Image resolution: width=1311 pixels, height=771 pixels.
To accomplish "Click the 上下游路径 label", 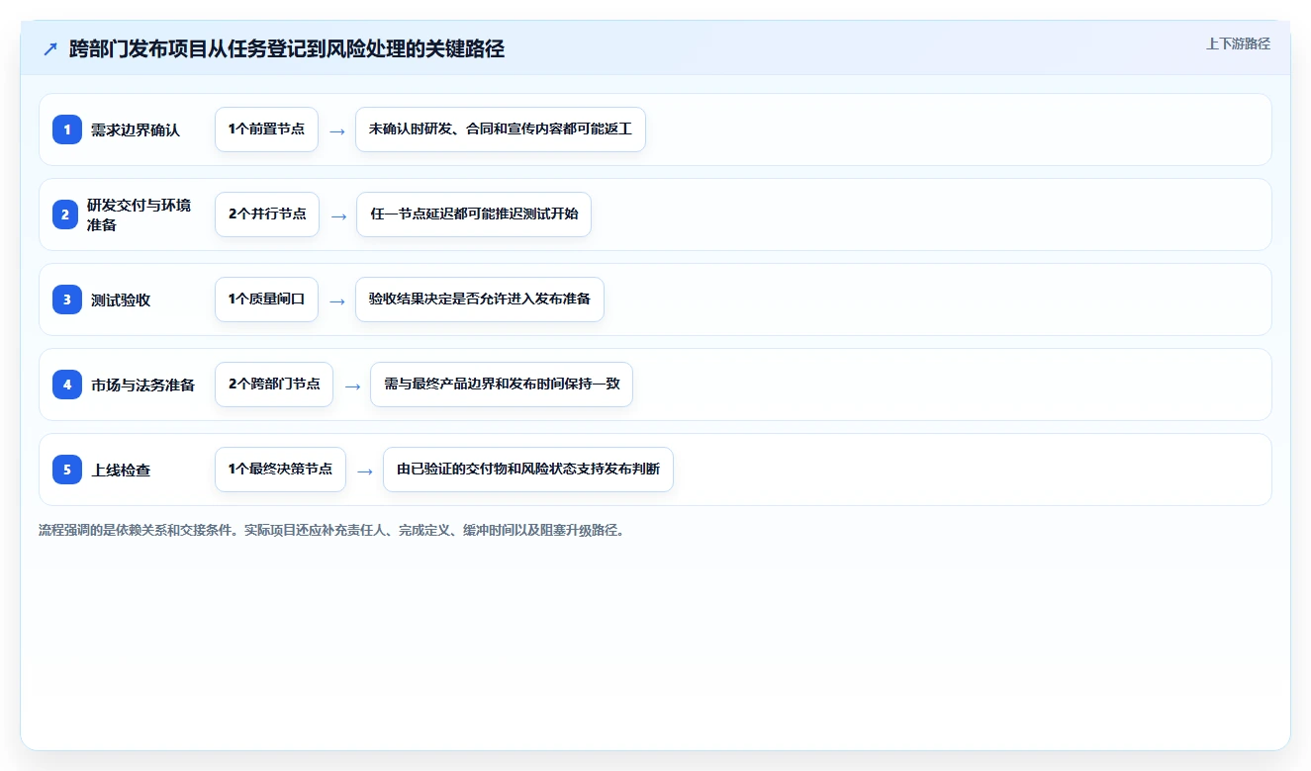I will [1238, 43].
